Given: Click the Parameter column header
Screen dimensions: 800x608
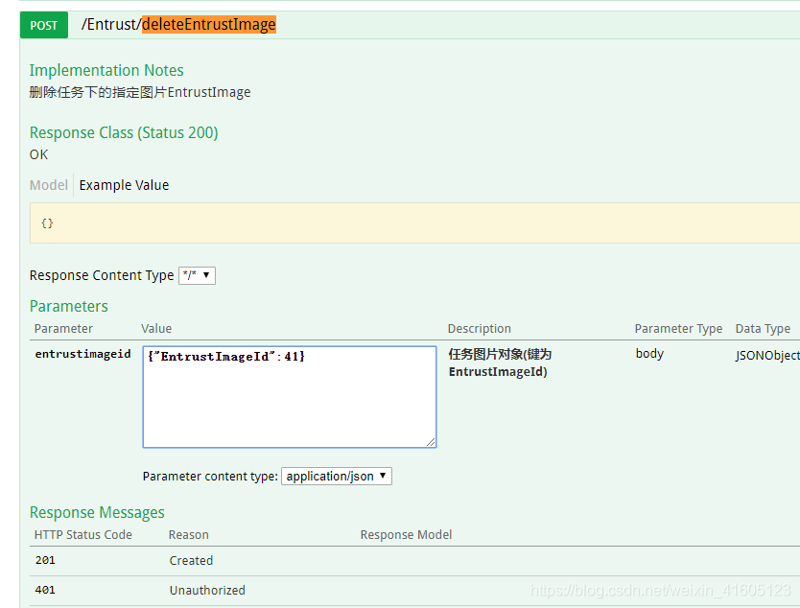Looking at the screenshot, I should 63,329.
